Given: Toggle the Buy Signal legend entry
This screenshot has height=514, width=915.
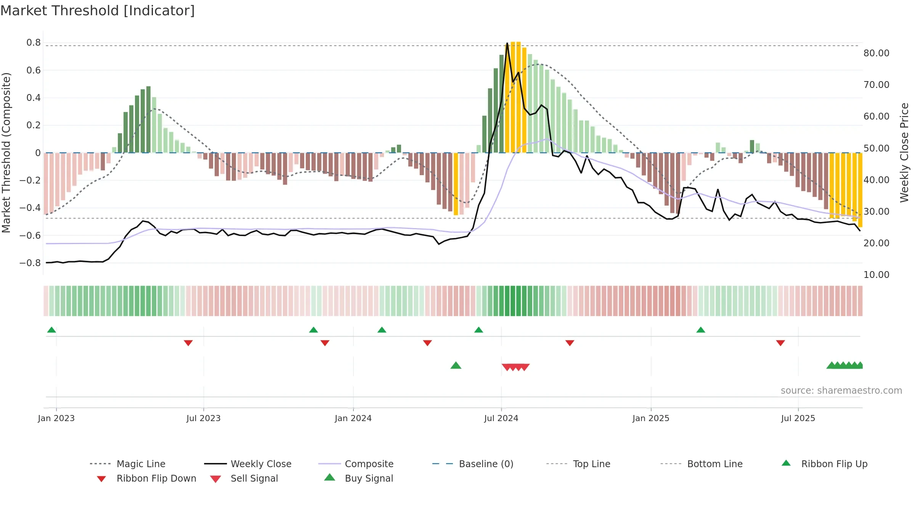Looking at the screenshot, I should pos(358,478).
